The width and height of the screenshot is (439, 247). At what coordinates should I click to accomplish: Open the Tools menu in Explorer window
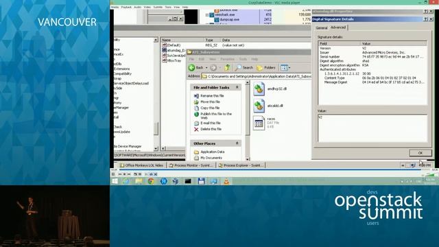tap(243, 59)
